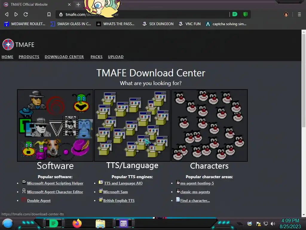Click cat icon beside classic-ms-agents
This screenshot has height=230, width=306.
click(x=178, y=191)
